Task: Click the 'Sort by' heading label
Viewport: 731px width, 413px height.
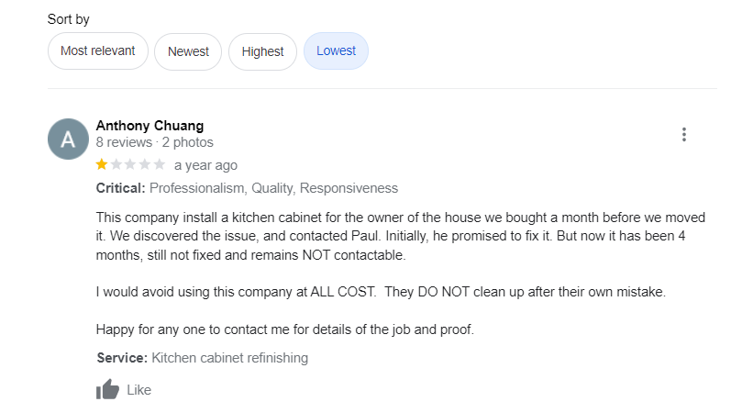Action: [x=69, y=19]
